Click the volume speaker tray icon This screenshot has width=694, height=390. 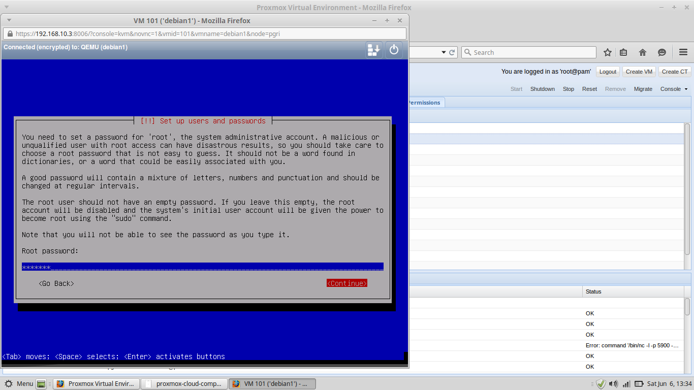(614, 384)
